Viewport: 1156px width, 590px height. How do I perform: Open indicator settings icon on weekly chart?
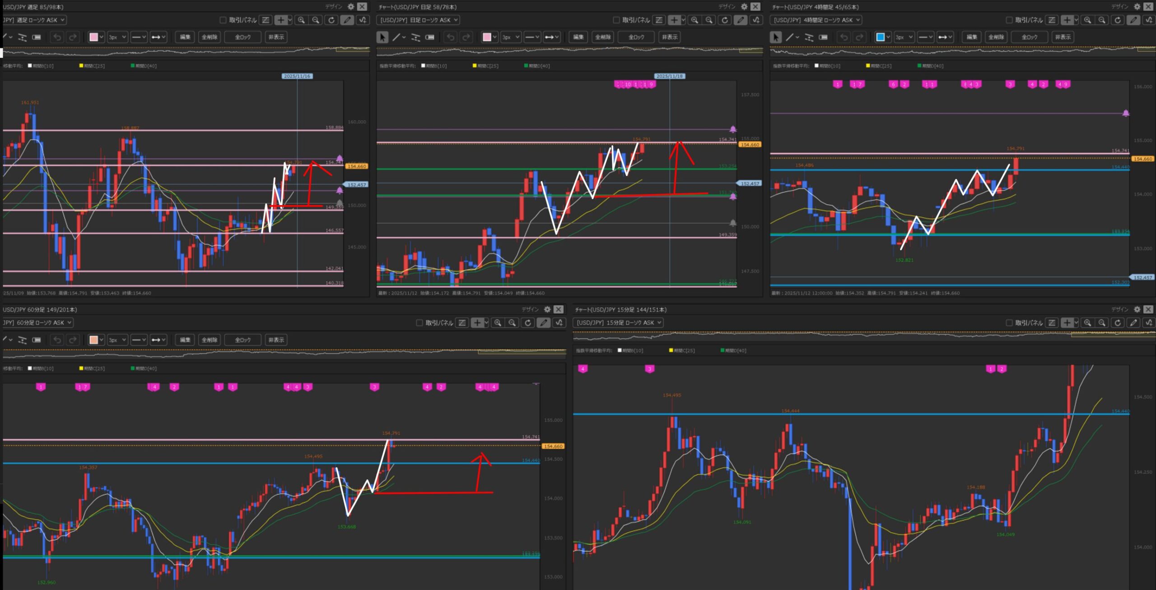click(x=363, y=20)
